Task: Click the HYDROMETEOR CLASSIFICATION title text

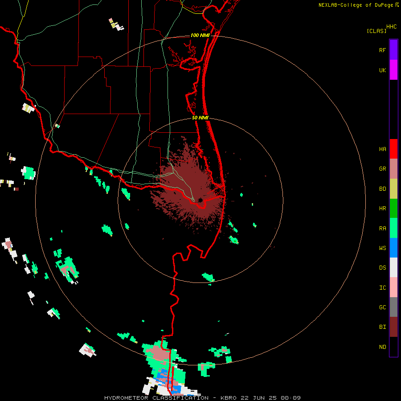Action: [x=156, y=398]
